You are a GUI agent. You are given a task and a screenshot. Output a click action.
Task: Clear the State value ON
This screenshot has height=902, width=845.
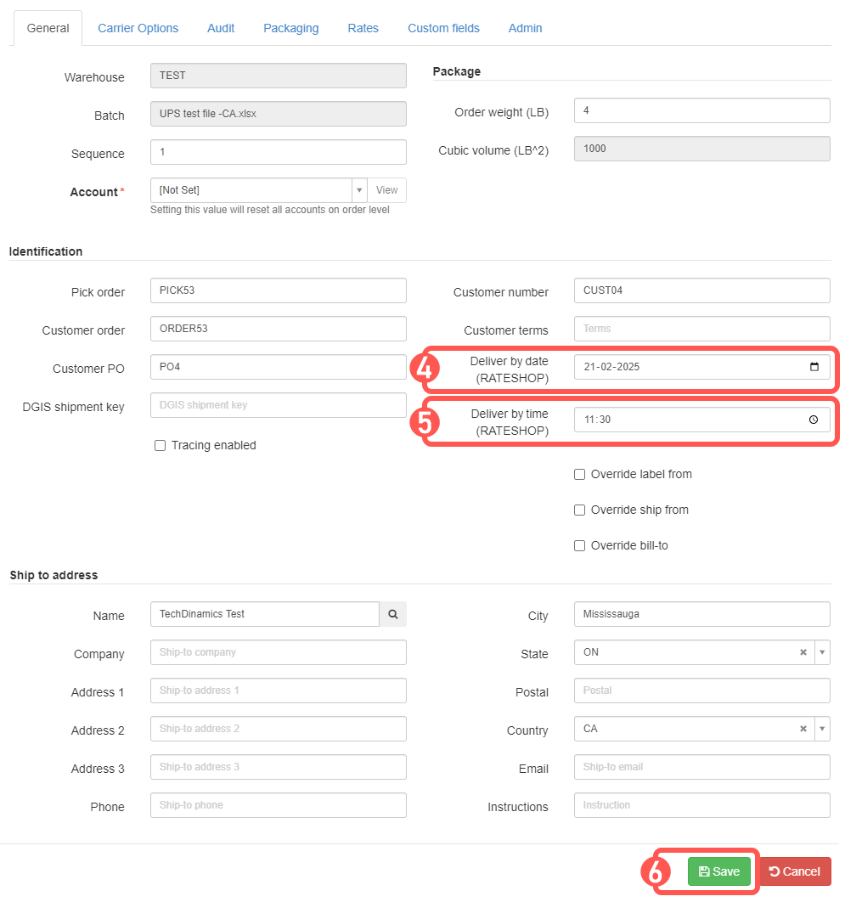click(803, 652)
